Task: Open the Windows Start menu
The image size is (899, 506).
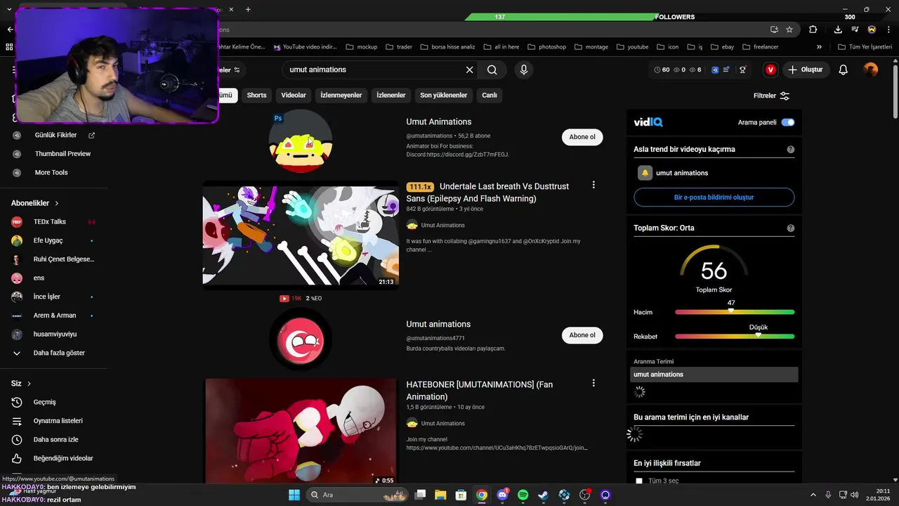Action: click(x=294, y=495)
